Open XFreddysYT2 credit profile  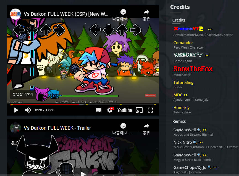[188, 29]
